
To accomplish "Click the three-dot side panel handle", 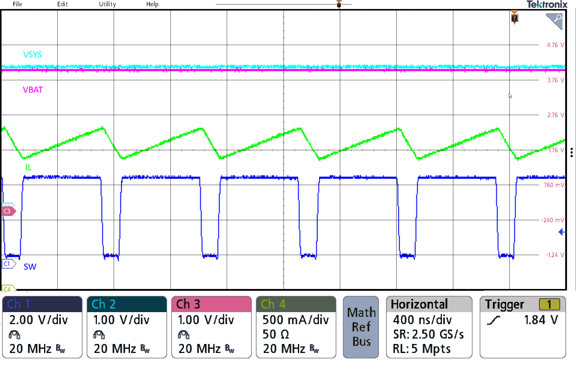I will coord(572,152).
